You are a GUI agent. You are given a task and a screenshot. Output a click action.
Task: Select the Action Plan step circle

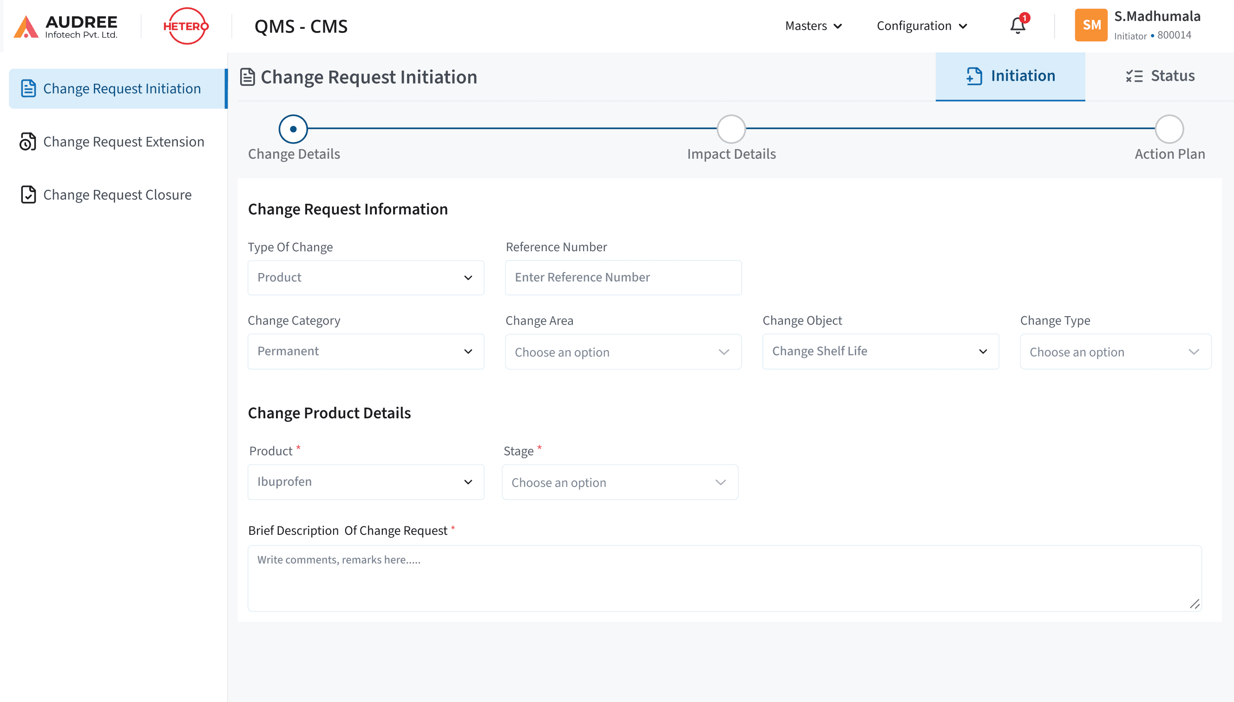tap(1168, 129)
